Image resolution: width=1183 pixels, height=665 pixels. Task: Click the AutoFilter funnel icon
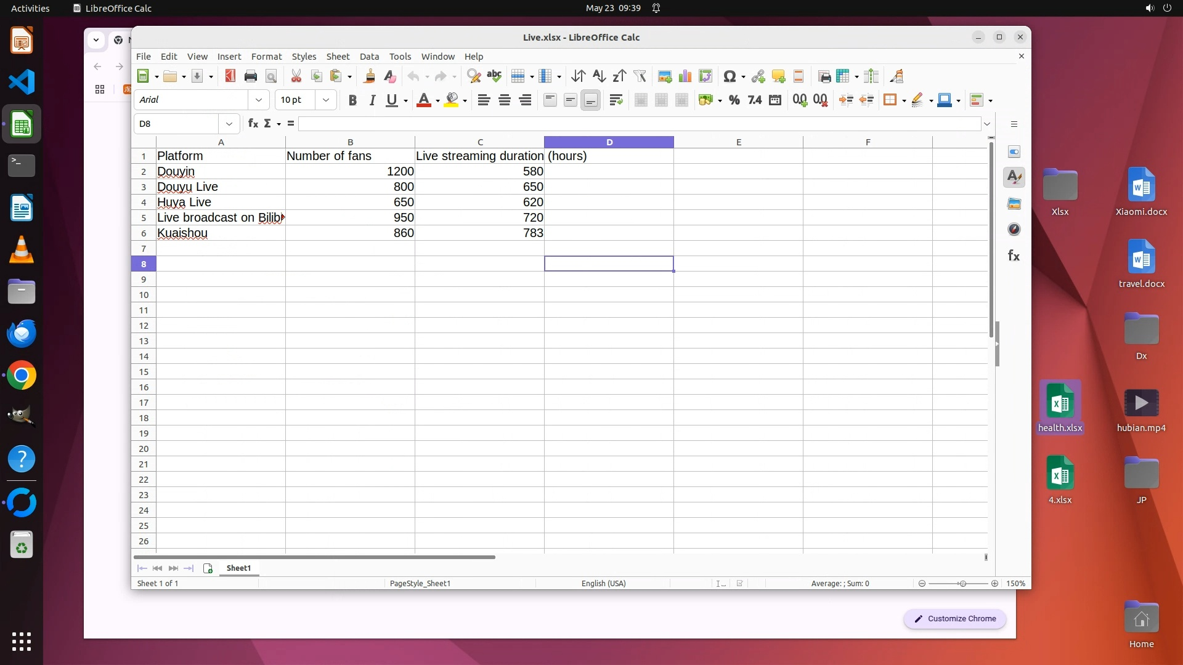click(x=640, y=76)
